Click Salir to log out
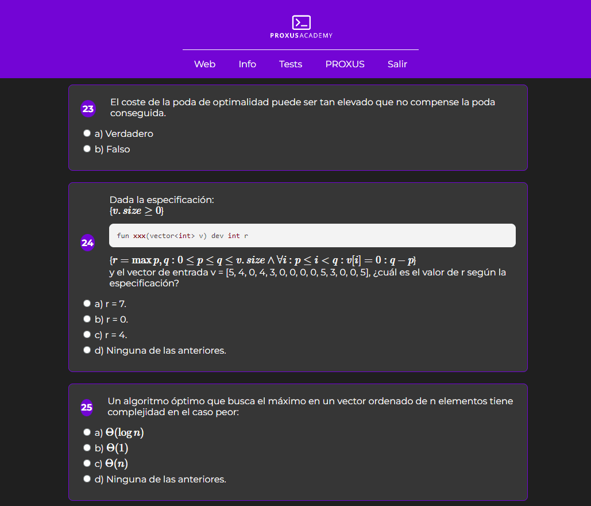This screenshot has height=506, width=591. tap(397, 64)
